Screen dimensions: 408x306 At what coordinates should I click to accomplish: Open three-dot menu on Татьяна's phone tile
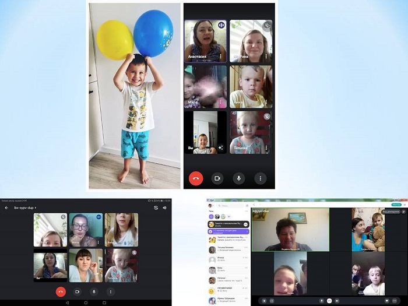click(x=266, y=147)
